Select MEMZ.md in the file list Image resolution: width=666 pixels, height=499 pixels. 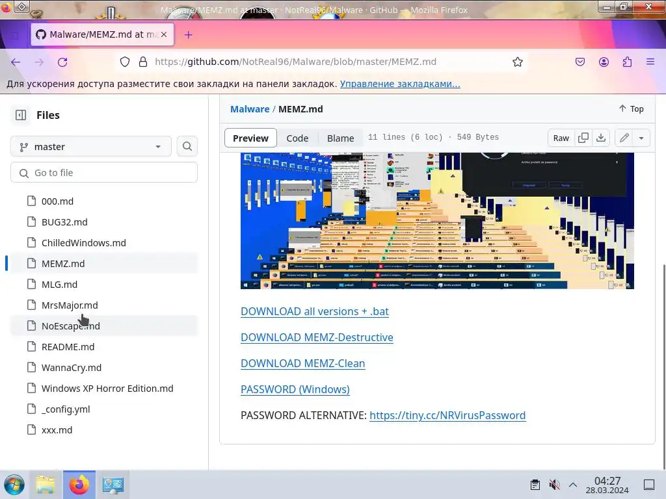tap(104, 264)
